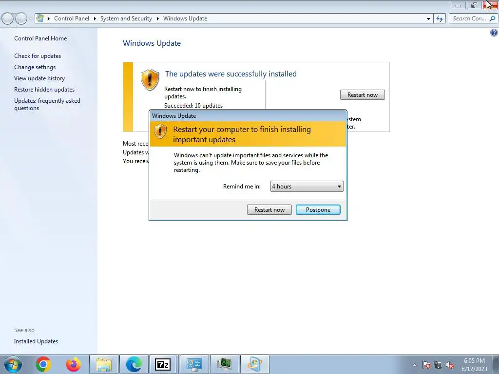
Task: Open Microsoft Edge from the taskbar
Action: click(x=134, y=364)
